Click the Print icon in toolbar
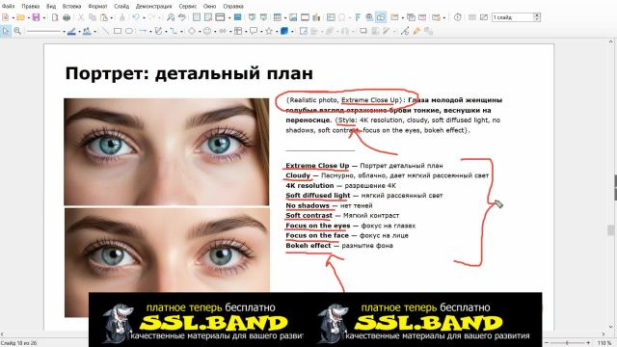Image resolution: width=617 pixels, height=347 pixels. click(67, 17)
